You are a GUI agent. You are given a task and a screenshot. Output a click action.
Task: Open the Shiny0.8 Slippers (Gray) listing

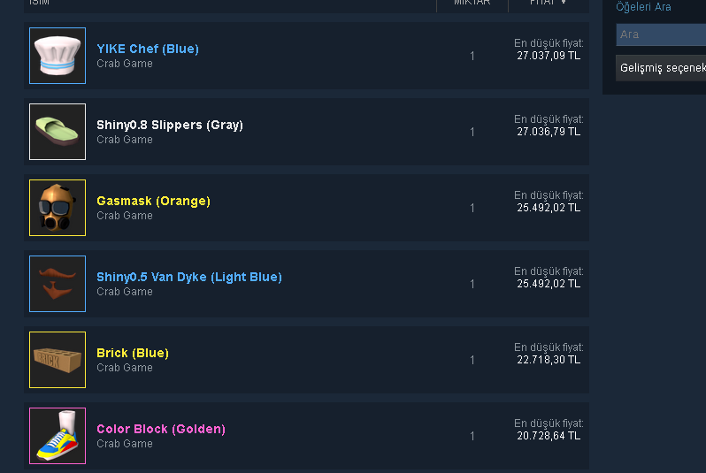pyautogui.click(x=170, y=125)
